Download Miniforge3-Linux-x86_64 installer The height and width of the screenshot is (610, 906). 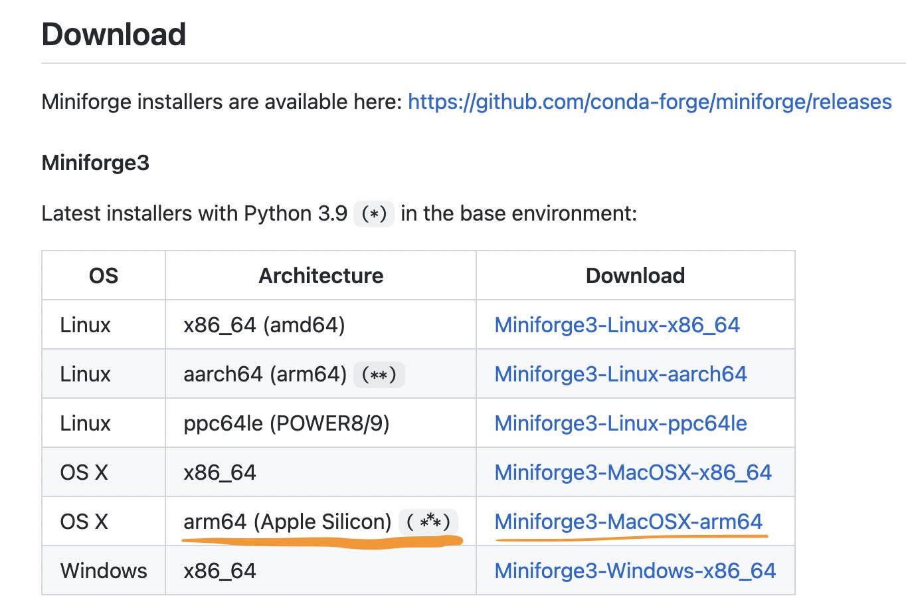(x=617, y=324)
